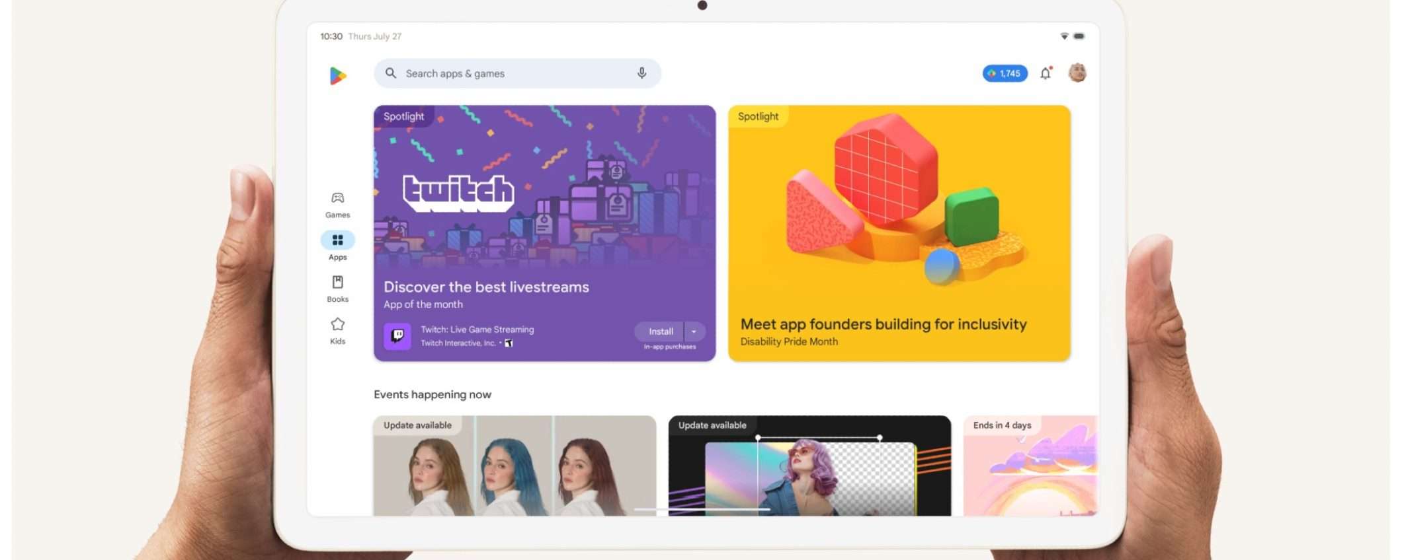Viewport: 1402px width, 560px height.
Task: Open the account profile avatar
Action: coord(1077,73)
